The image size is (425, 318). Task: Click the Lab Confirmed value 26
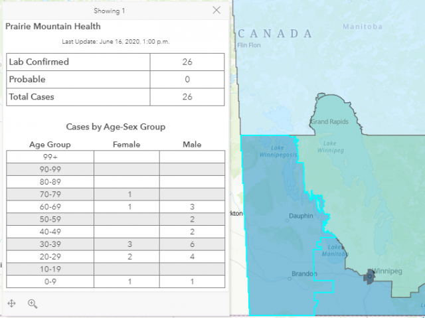187,62
